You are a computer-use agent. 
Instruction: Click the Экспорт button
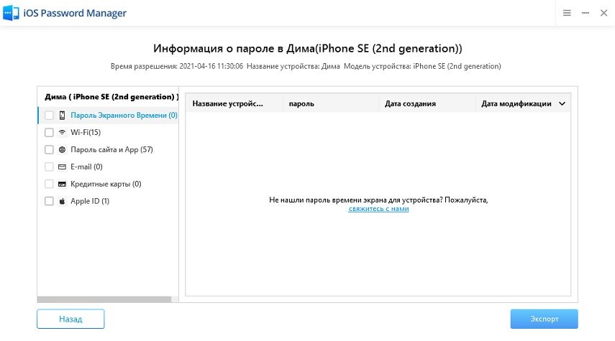click(544, 319)
